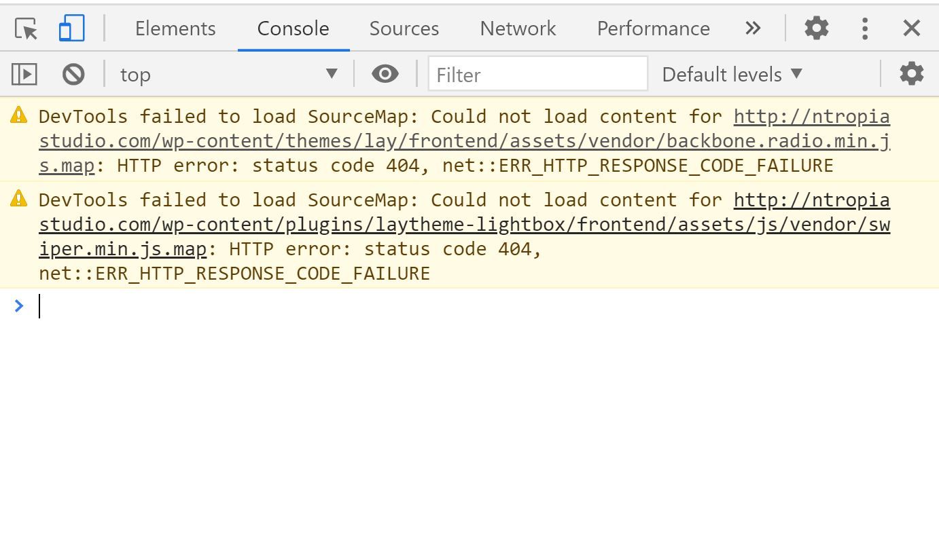Create a live expression with the eye icon

tap(385, 74)
